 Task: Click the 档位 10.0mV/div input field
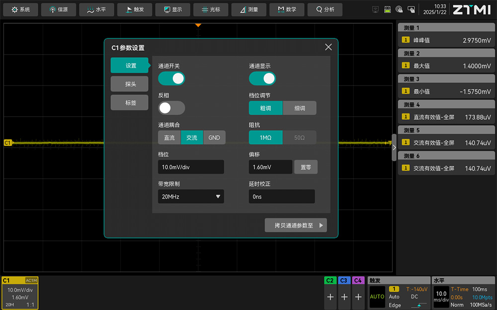(191, 167)
